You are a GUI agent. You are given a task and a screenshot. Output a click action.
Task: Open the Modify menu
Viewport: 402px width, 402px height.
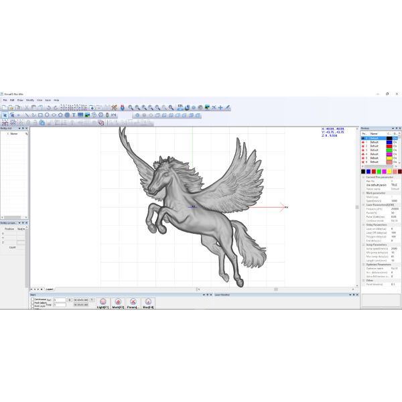click(x=30, y=100)
